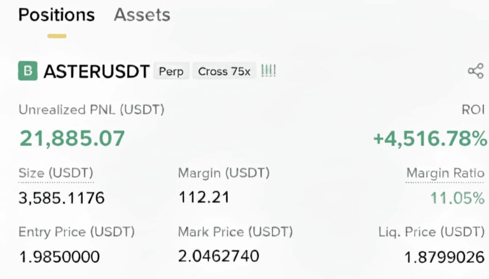The height and width of the screenshot is (279, 489).
Task: Tap the Perp contract tag
Action: coord(171,71)
